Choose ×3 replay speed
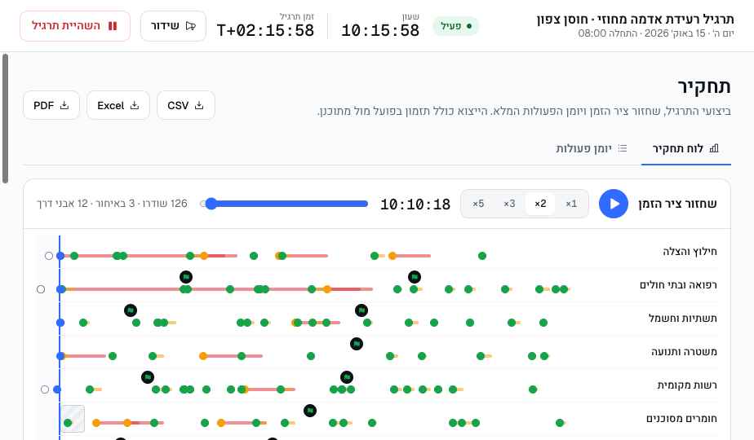 [509, 204]
